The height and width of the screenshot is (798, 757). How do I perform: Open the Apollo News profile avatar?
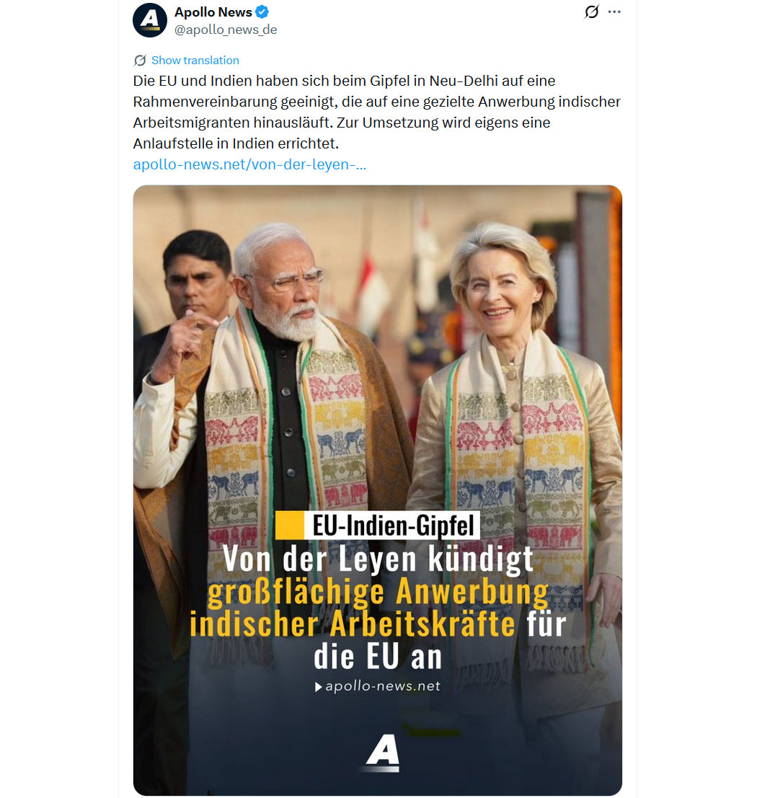pos(150,20)
